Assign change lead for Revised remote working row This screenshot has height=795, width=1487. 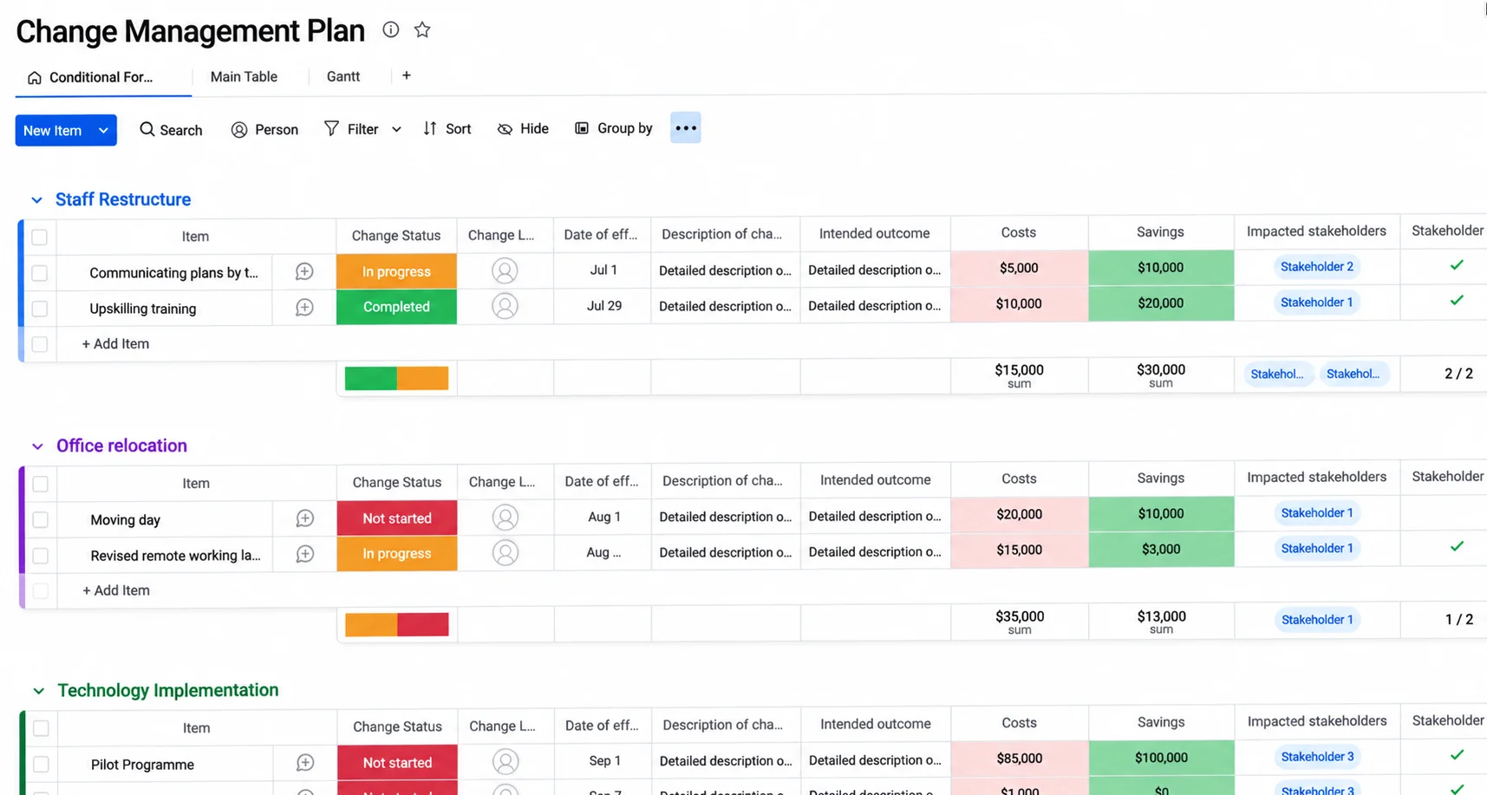[x=505, y=553]
